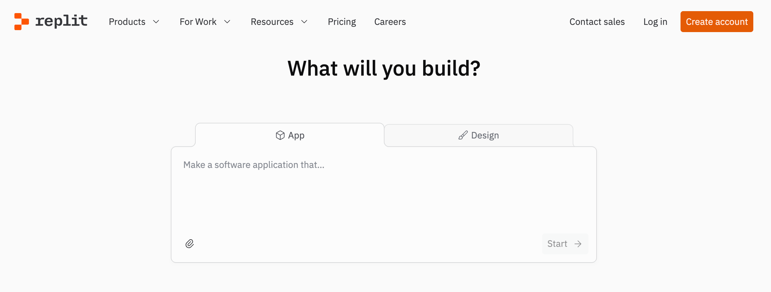Open the Products menu
The height and width of the screenshot is (292, 771).
[127, 22]
